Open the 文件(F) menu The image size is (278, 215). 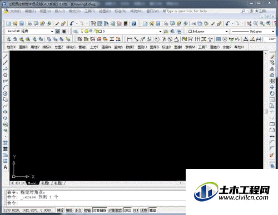(x=15, y=11)
